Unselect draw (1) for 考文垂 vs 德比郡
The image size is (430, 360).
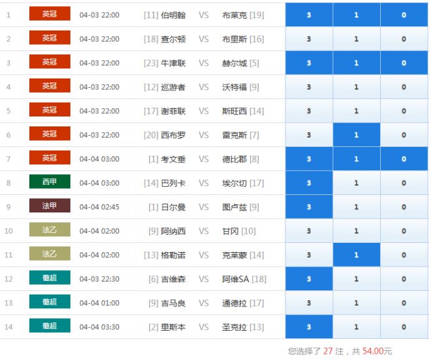[356, 159]
